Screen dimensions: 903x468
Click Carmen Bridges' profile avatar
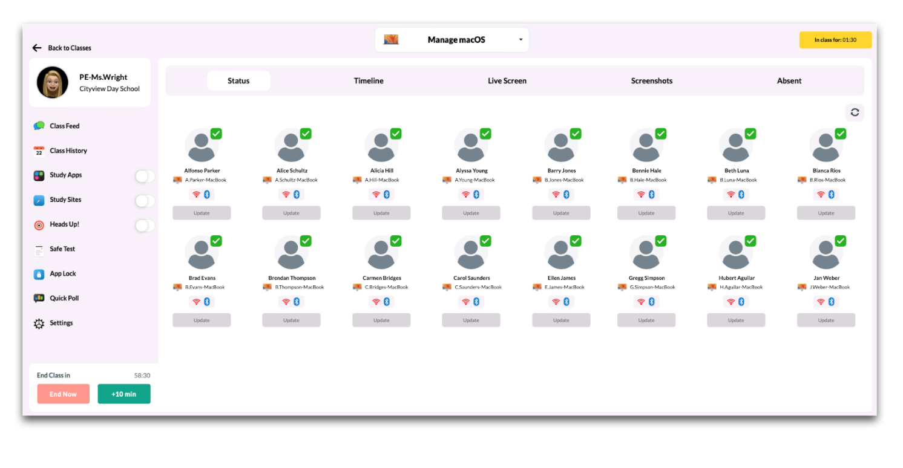point(381,253)
